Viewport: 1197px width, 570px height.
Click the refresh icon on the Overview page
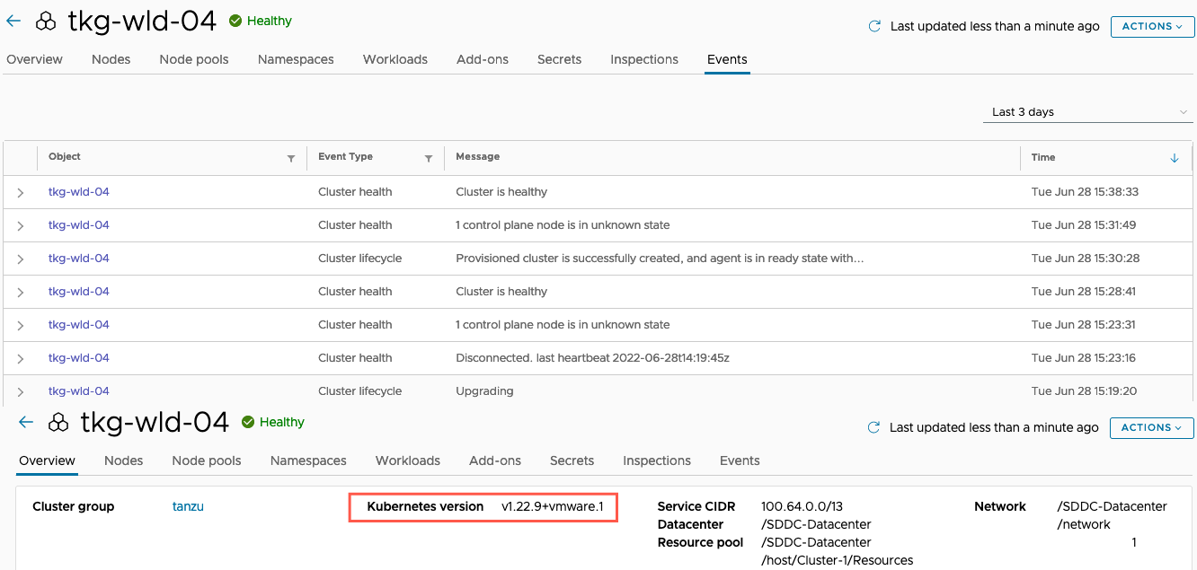(873, 427)
